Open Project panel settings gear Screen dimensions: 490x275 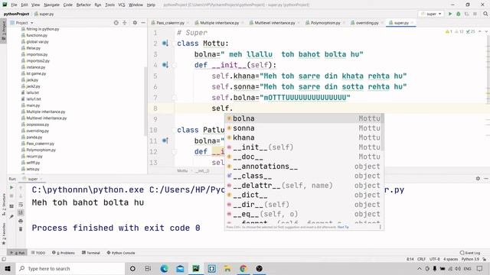pyautogui.click(x=135, y=23)
